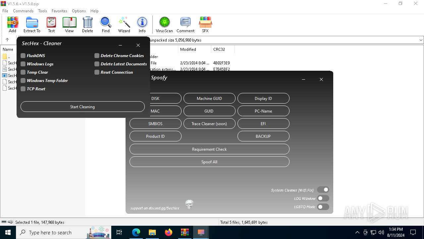The width and height of the screenshot is (424, 239).
Task: Run the Test archive tool
Action: click(51, 25)
